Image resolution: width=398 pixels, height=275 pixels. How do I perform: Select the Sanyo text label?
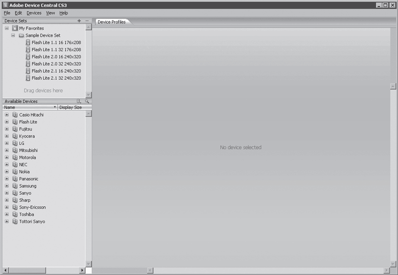(25, 193)
